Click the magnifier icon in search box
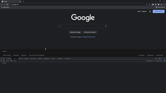Image resolution: width=166 pixels, height=93 pixels. click(60, 26)
